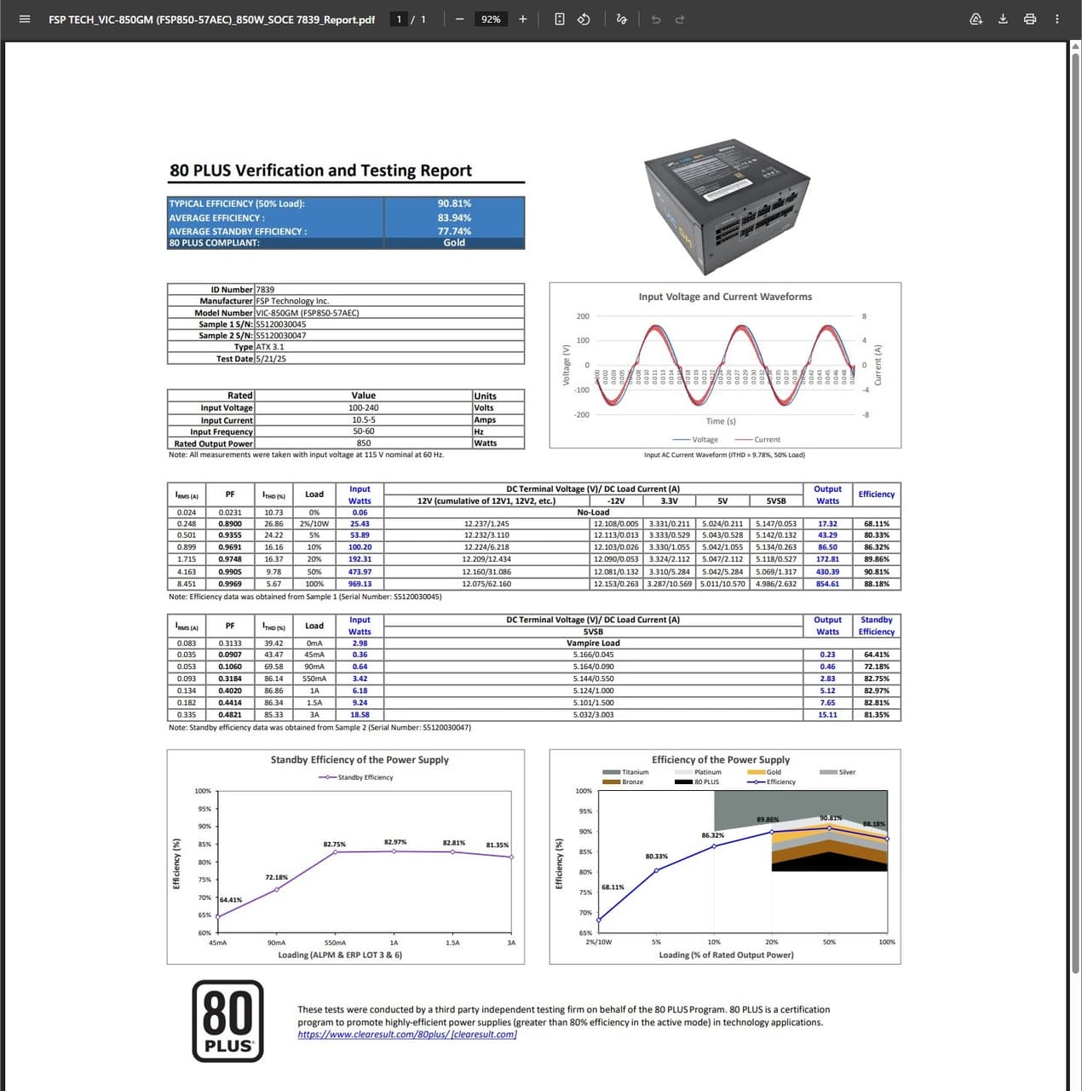Click the PDF file name title

(211, 20)
